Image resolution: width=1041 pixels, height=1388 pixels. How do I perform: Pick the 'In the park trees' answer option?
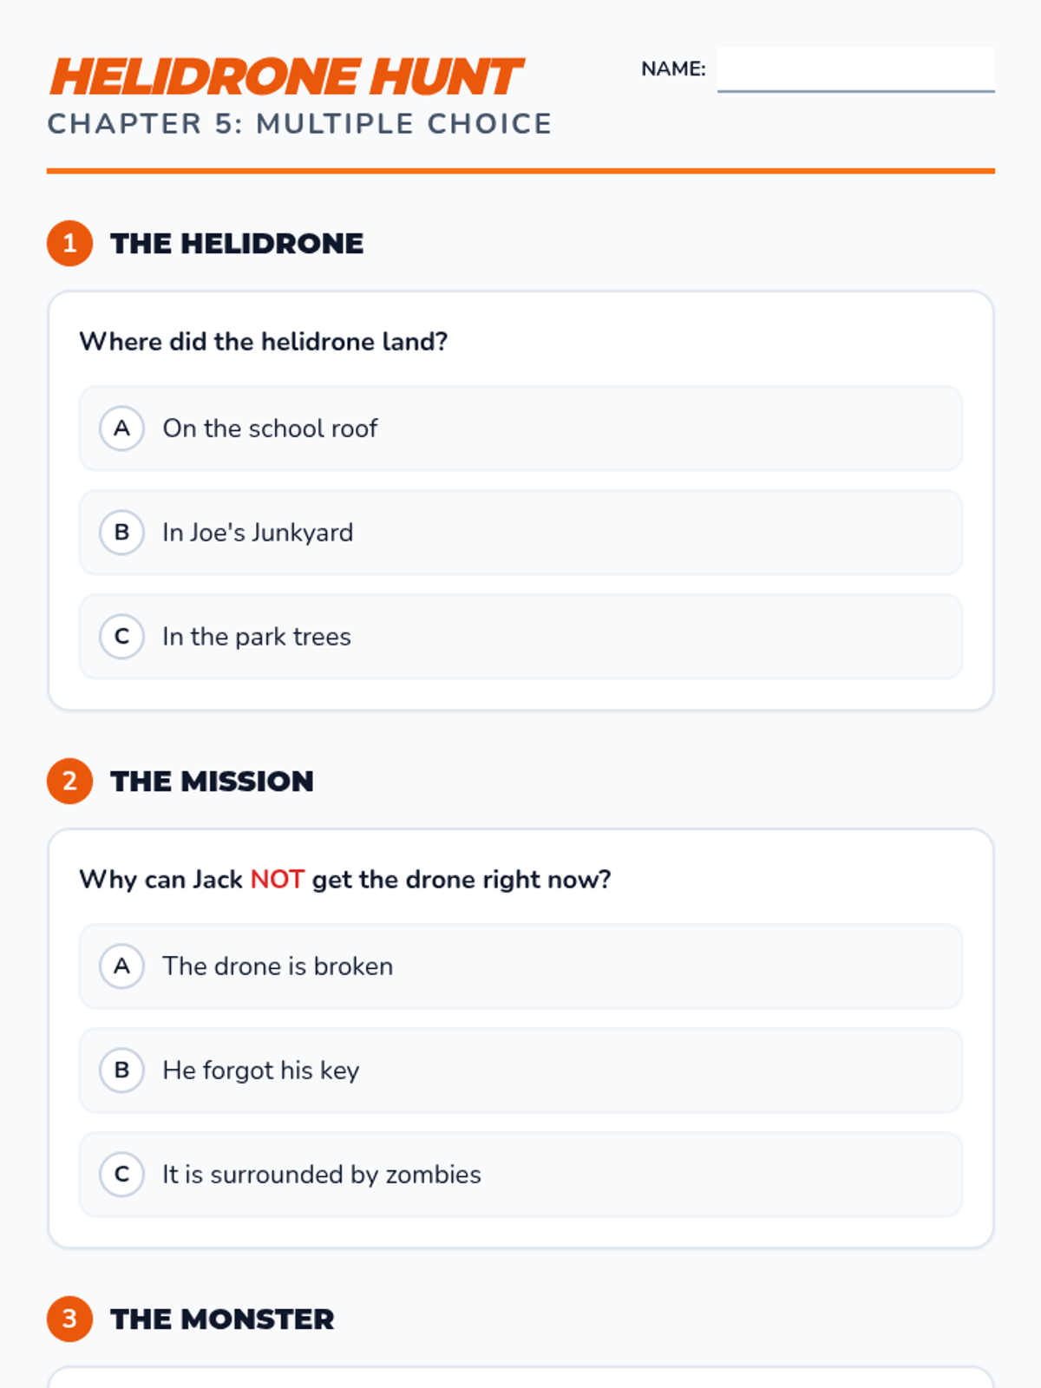520,637
